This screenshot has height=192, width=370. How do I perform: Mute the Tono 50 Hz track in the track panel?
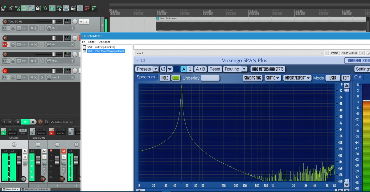(x=81, y=22)
